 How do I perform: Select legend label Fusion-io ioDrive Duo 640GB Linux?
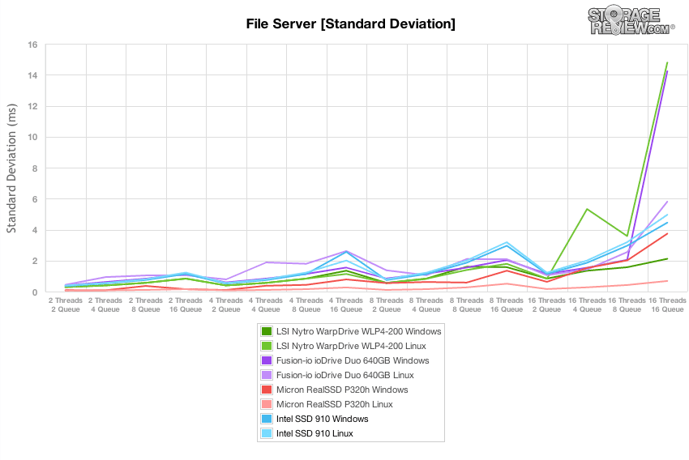pyautogui.click(x=345, y=375)
